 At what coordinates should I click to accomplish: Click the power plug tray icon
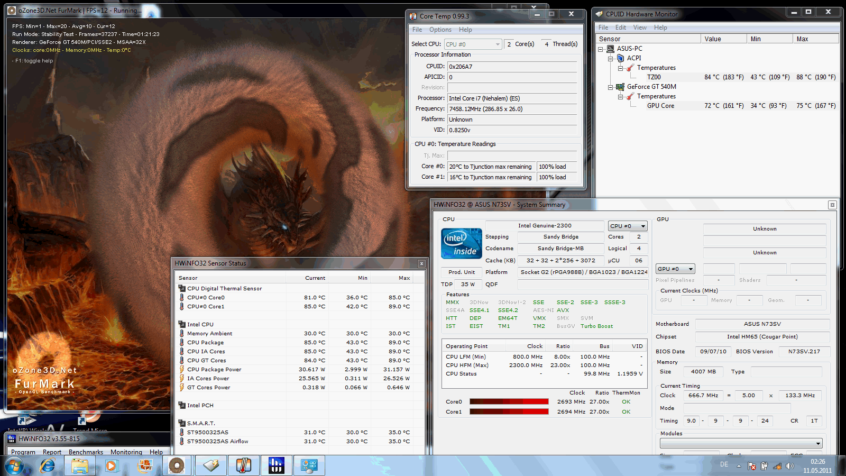tap(764, 466)
